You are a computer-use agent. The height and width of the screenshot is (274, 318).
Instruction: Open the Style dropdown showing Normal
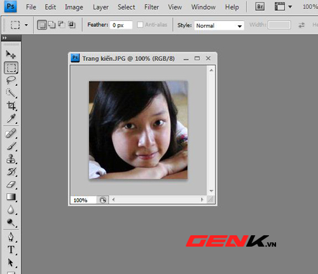(219, 25)
